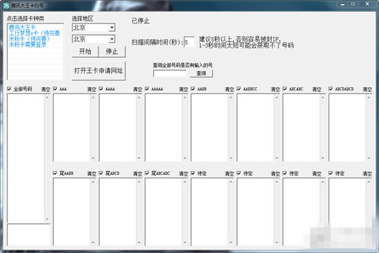
Task: Click 清空 for the AAAAA list
Action: pos(183,89)
